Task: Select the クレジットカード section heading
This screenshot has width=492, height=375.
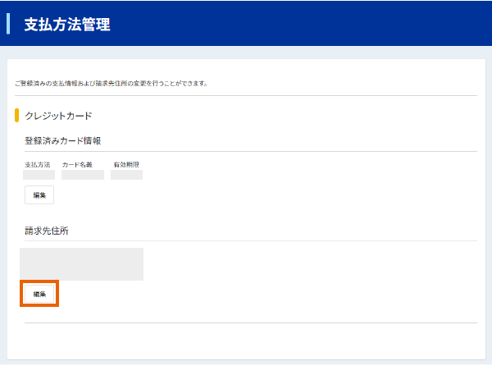Action: (x=58, y=116)
